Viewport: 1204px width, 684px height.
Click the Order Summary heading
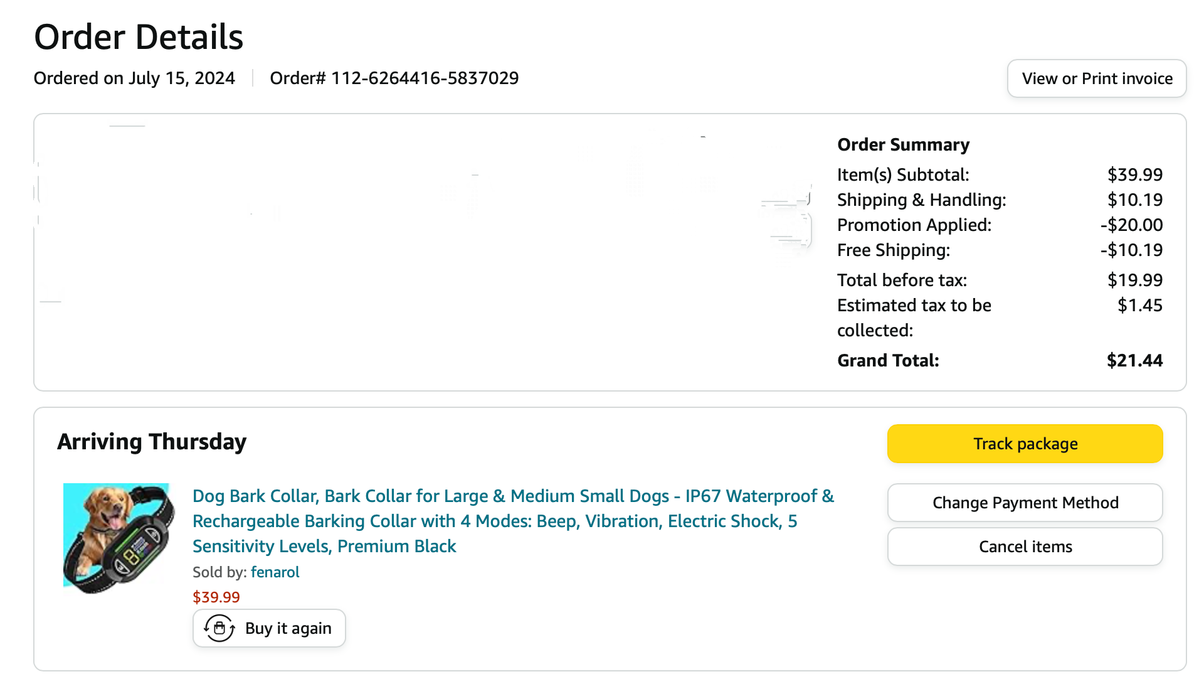tap(903, 145)
